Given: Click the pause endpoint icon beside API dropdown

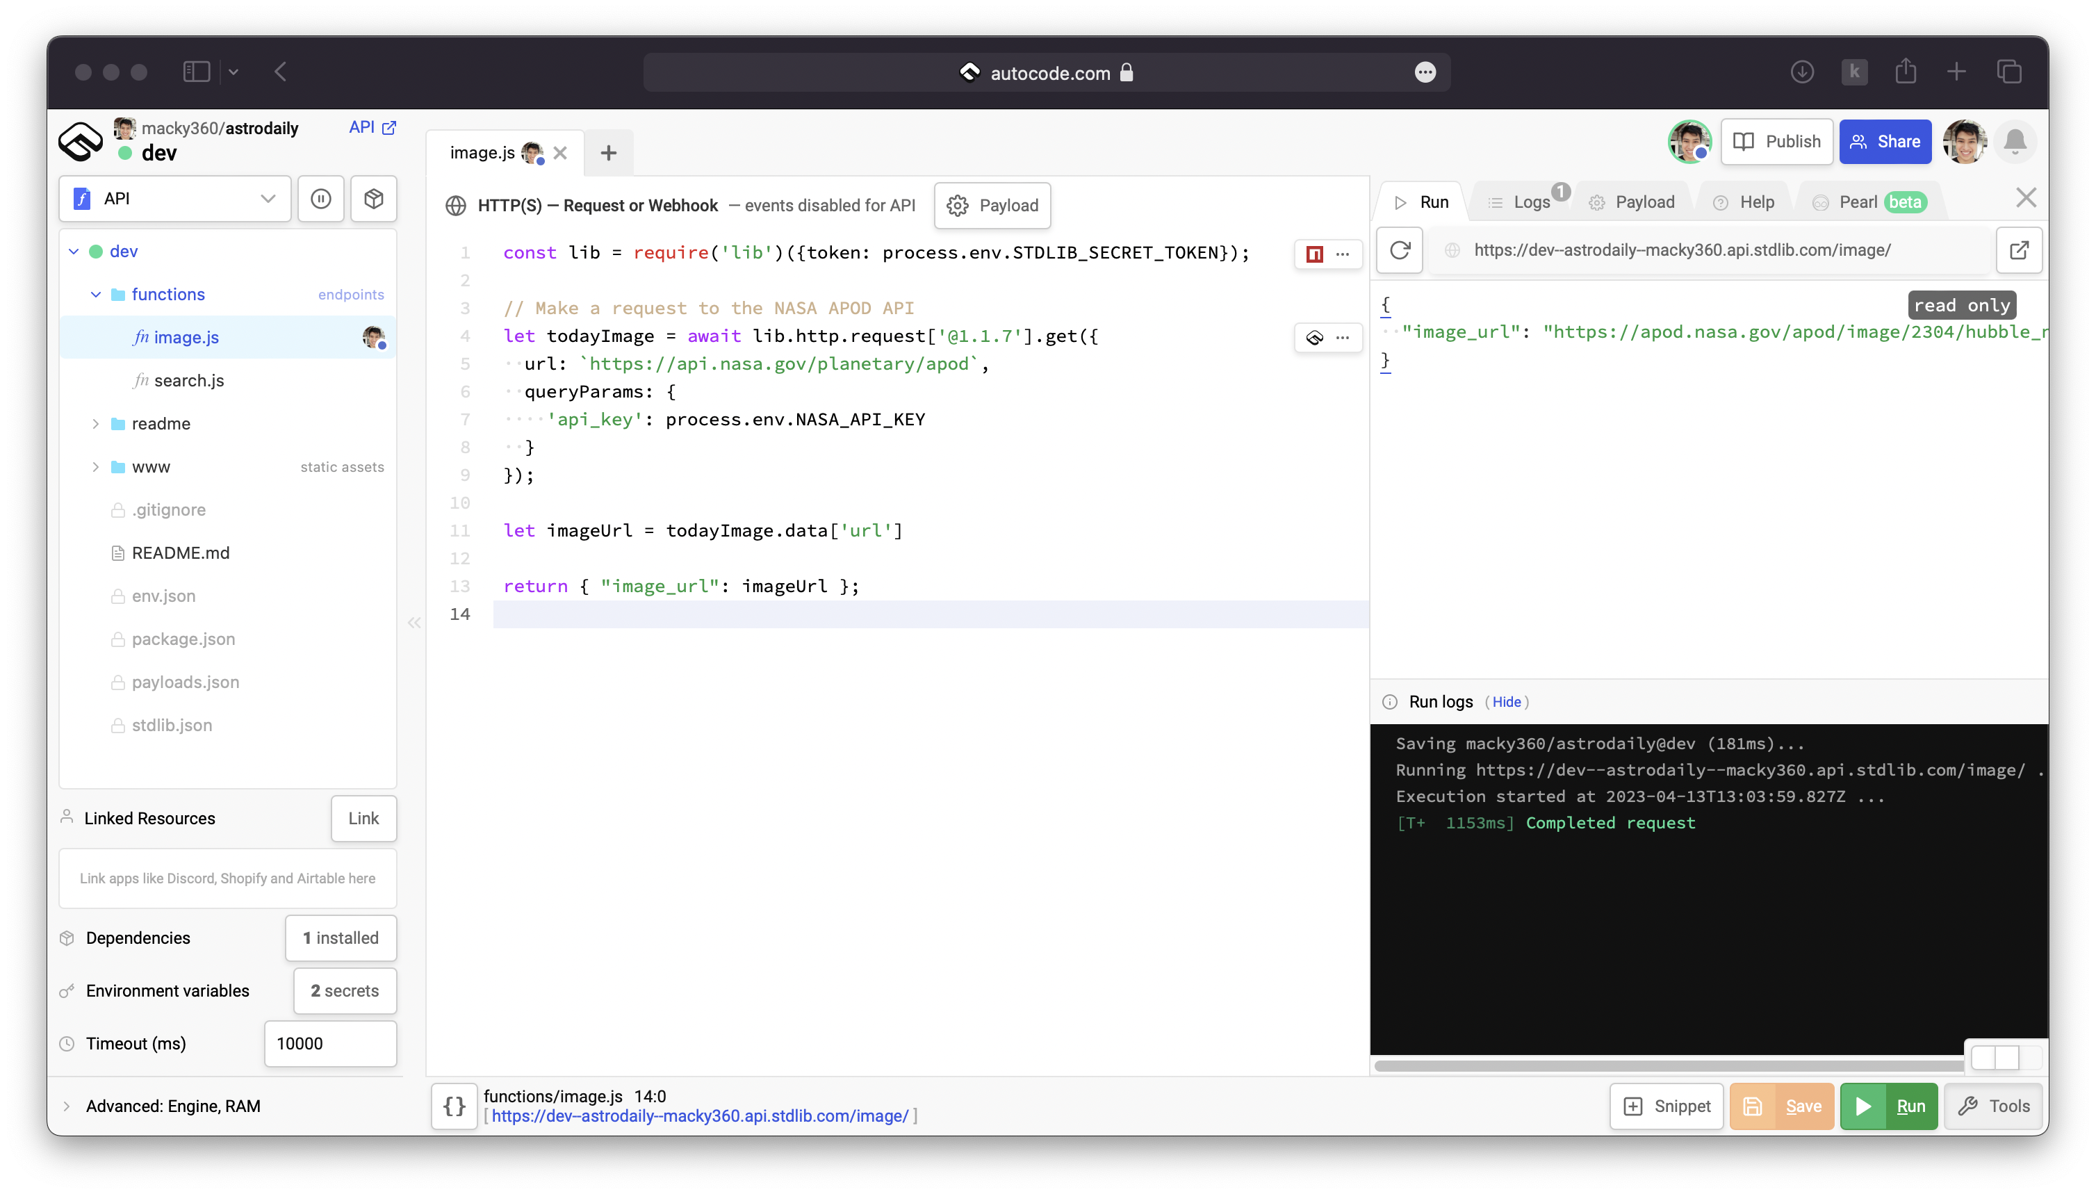Looking at the screenshot, I should point(320,199).
